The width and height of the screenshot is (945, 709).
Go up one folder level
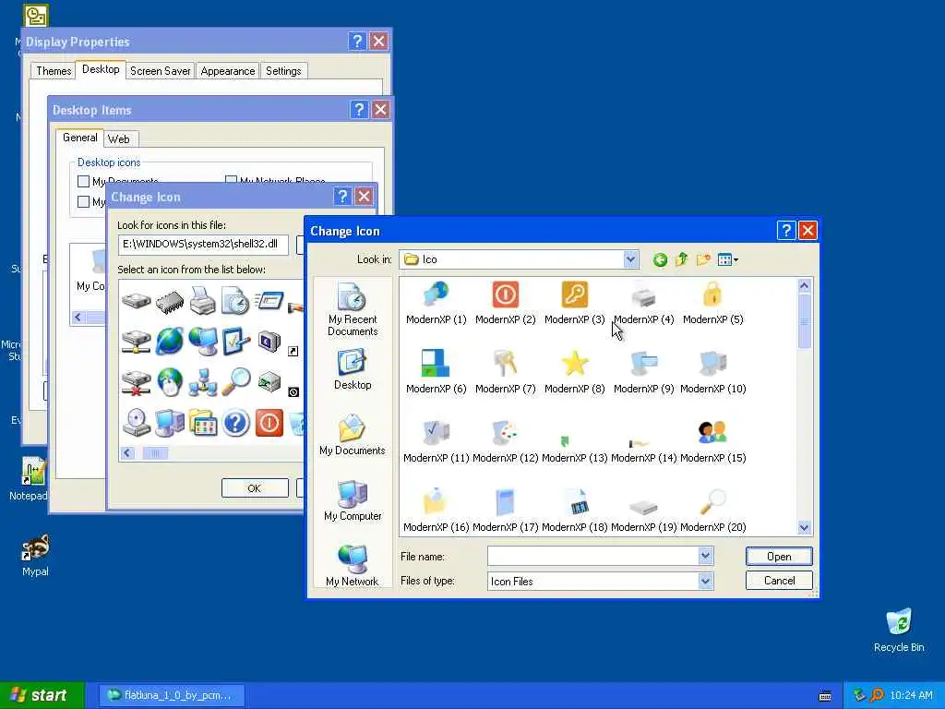tap(682, 259)
